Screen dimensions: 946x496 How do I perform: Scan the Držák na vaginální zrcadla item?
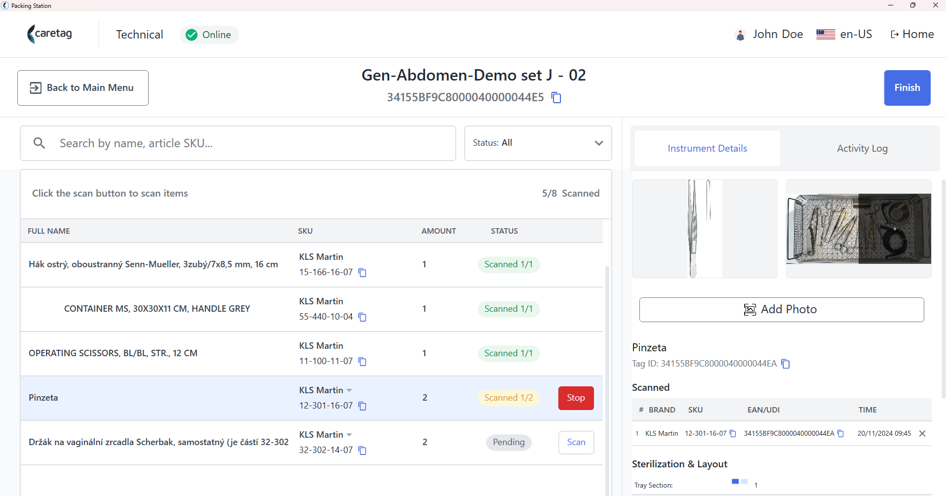[576, 443]
